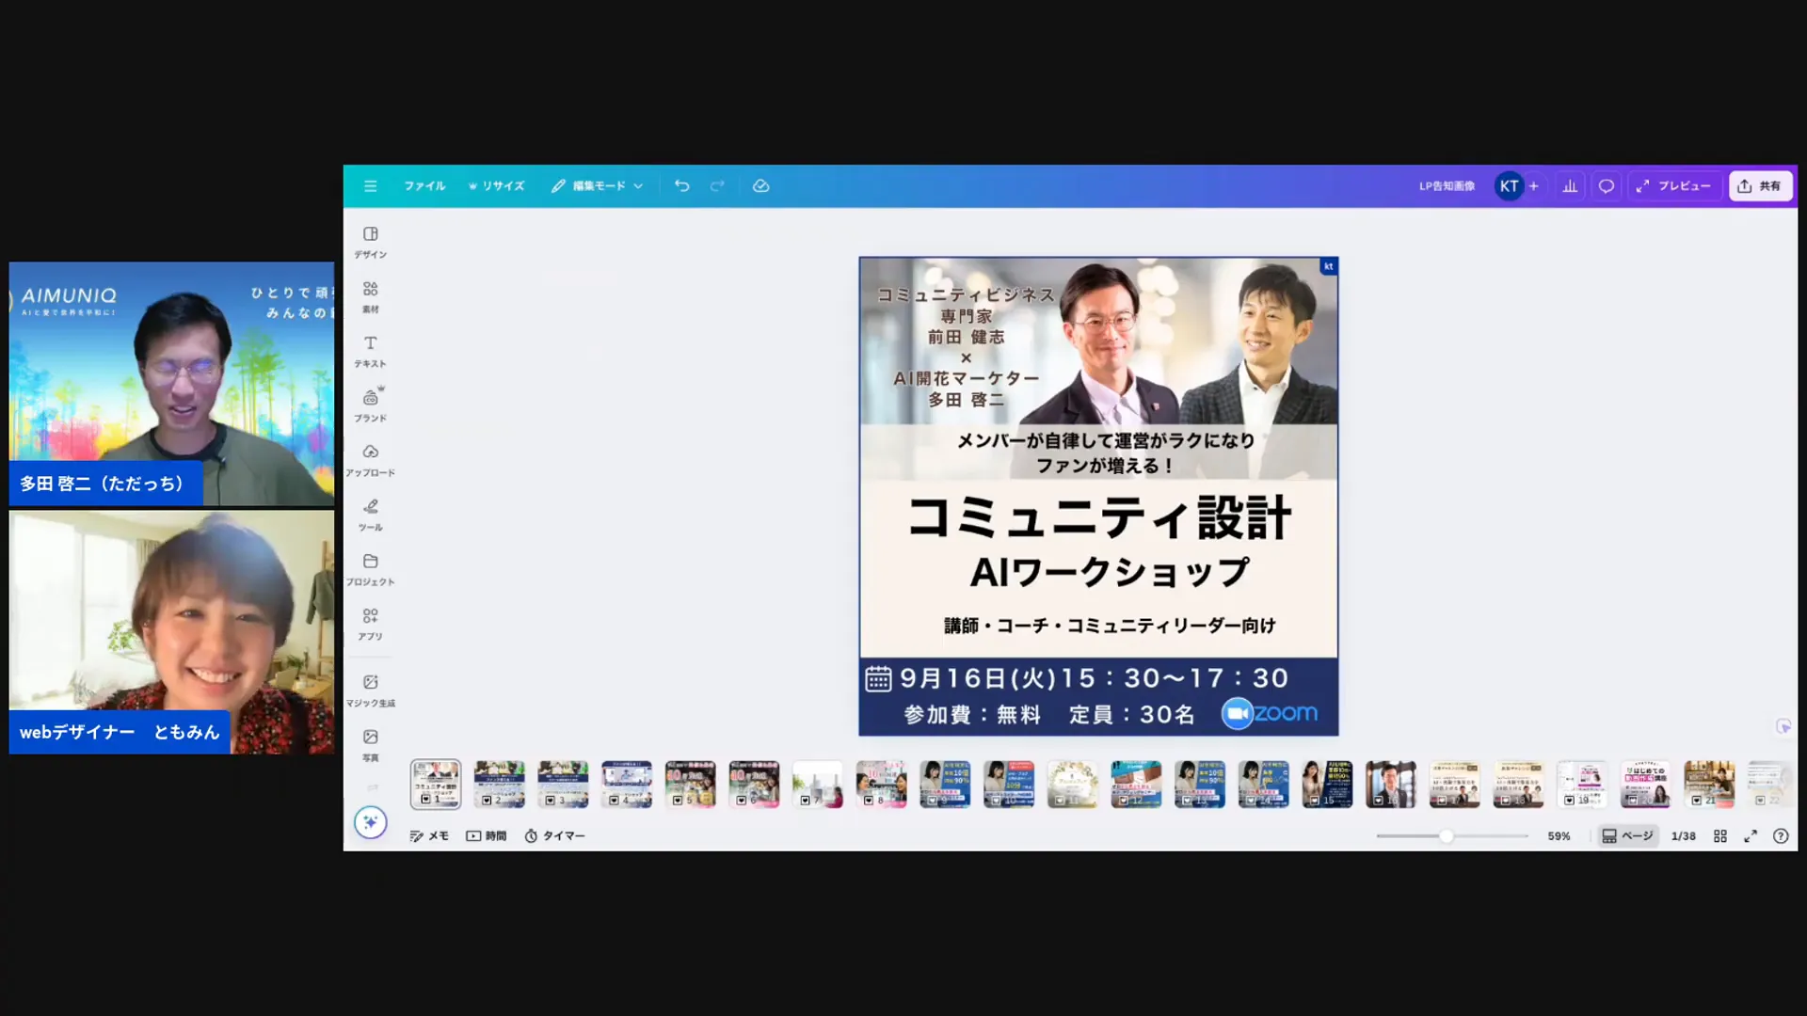Image resolution: width=1807 pixels, height=1016 pixels.
Task: Select page 3 thumbnail
Action: point(563,785)
